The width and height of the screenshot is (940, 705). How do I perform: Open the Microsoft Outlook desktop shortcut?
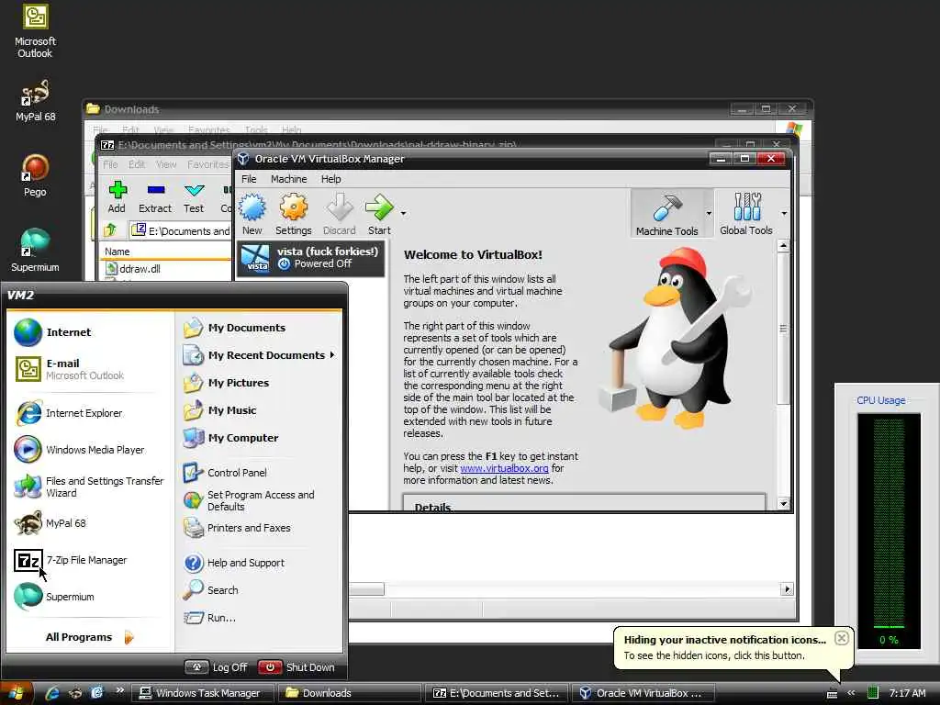pos(36,31)
